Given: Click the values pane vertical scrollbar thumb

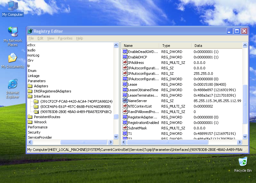Looking at the screenshot, I should tap(245, 104).
